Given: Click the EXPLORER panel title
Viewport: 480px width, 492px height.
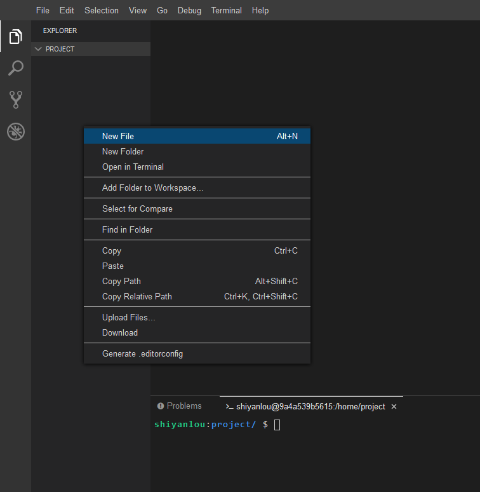Looking at the screenshot, I should 60,31.
